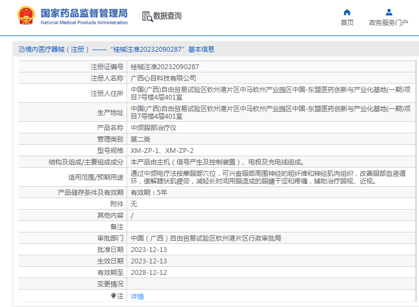Select registrant name 广西心目科技有限公司
Image resolution: width=419 pixels, height=307 pixels.
click(x=163, y=78)
